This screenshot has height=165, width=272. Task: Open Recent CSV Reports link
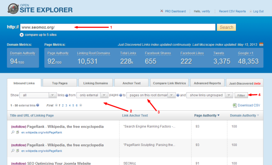(232, 11)
